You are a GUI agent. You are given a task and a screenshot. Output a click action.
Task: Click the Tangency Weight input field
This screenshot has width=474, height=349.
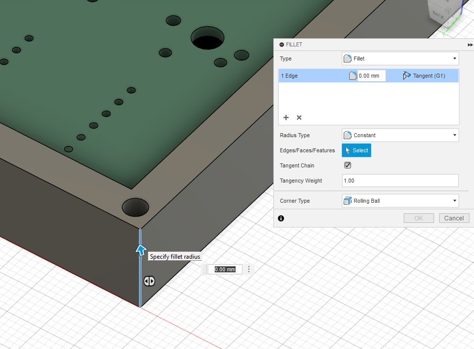400,181
